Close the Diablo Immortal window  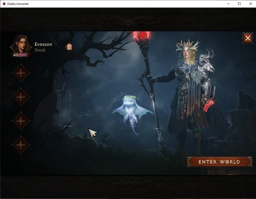[x=250, y=4]
